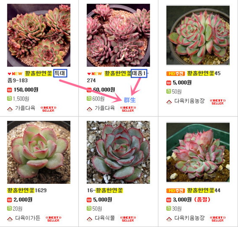Image resolution: width=238 pixels, height=227 pixels.
Task: Click the MD추천 badge next to 황홀한연꽃45
Action: click(176, 73)
